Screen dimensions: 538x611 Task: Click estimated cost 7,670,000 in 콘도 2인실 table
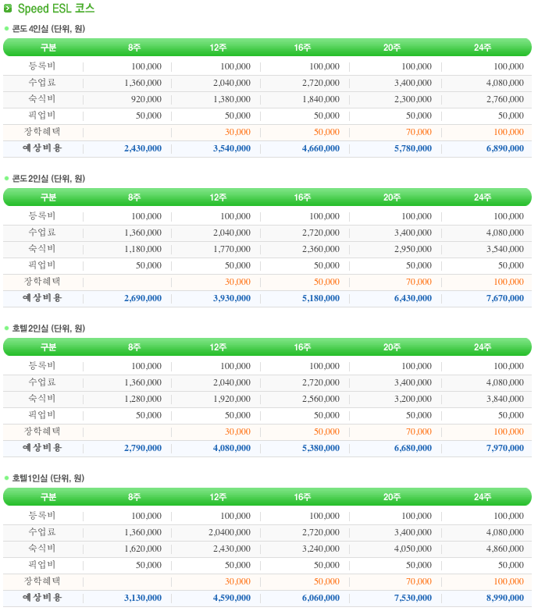[x=505, y=298]
